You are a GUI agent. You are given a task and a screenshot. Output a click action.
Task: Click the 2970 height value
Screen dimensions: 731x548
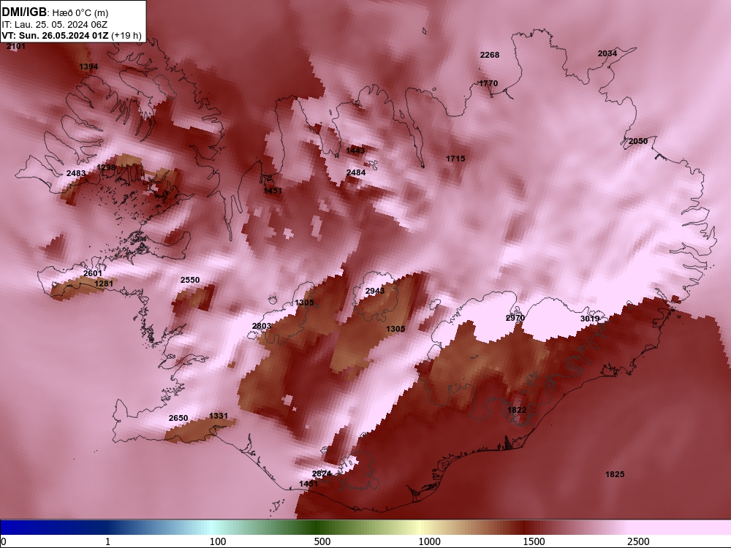click(x=515, y=319)
